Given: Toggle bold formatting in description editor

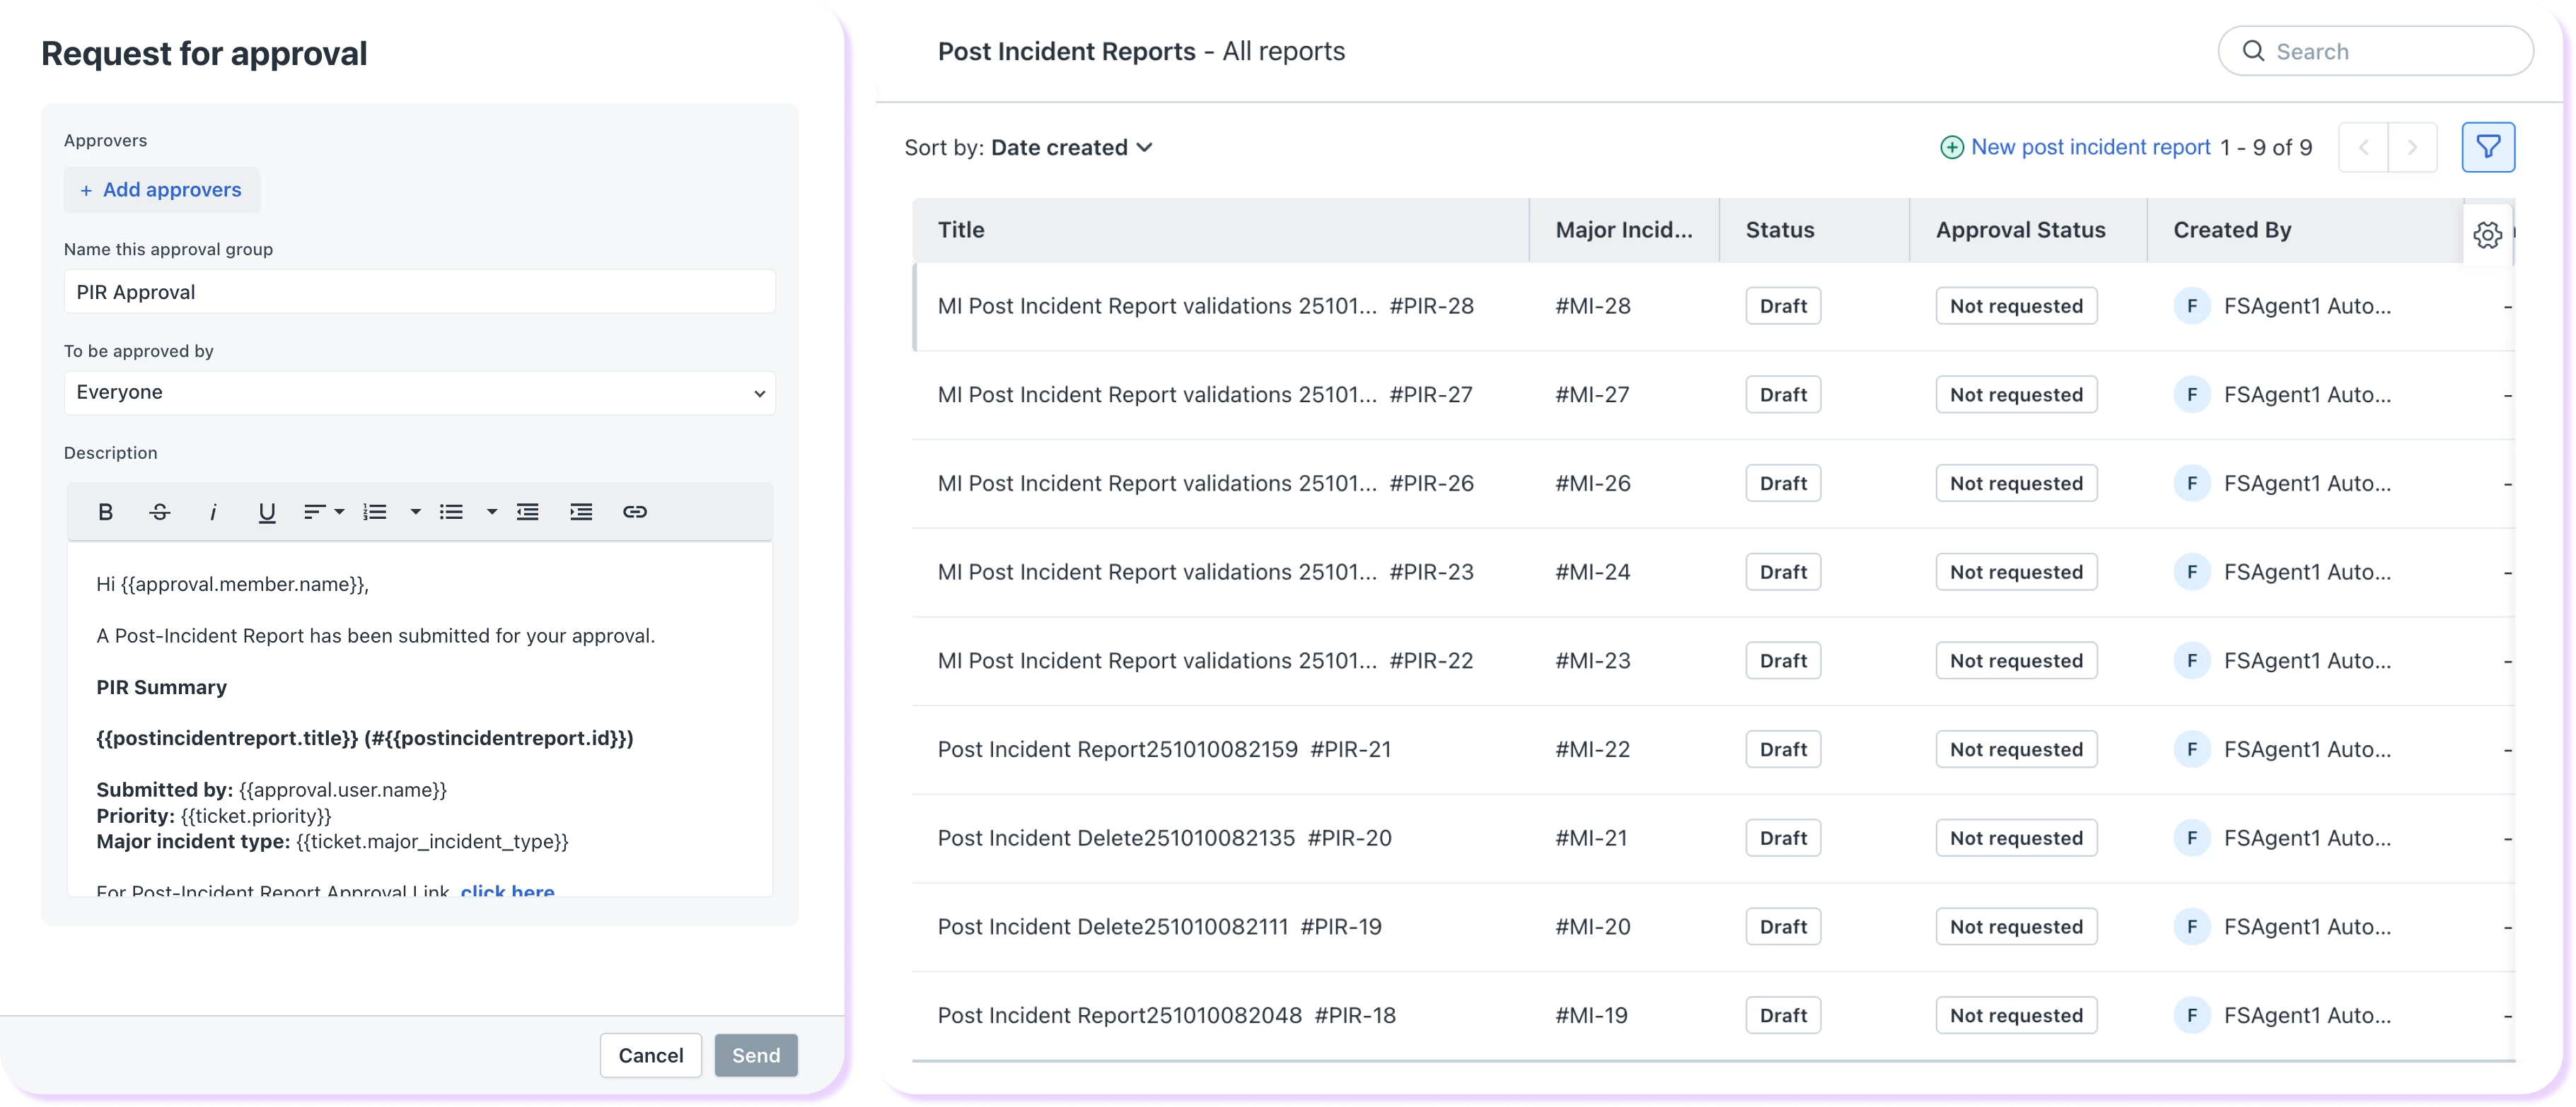Looking at the screenshot, I should click(105, 512).
